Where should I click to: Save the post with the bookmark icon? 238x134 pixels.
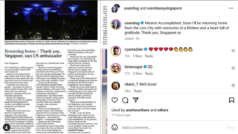coord(232,100)
